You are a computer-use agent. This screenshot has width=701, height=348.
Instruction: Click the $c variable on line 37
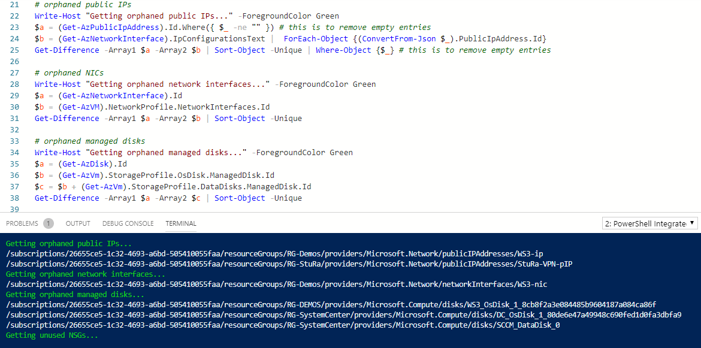point(39,187)
